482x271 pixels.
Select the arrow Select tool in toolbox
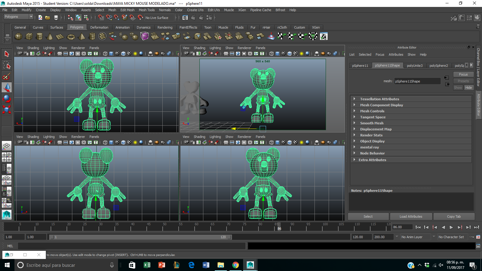7,54
